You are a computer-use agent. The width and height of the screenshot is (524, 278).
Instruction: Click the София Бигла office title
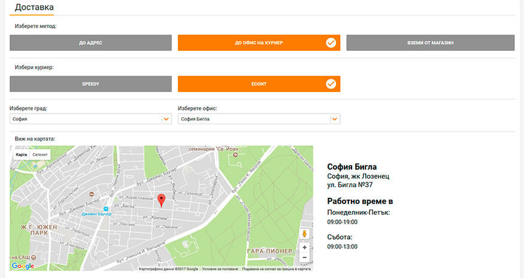[x=352, y=167]
